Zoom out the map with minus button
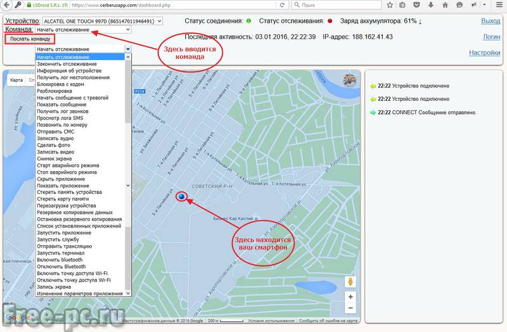The height and width of the screenshot is (332, 507). [350, 308]
